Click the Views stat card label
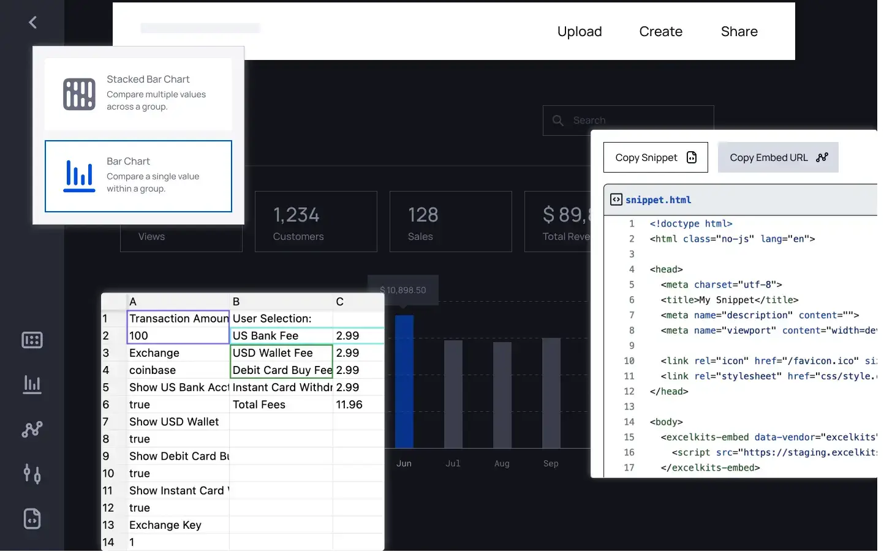Screen dimensions: 884x560 tap(151, 236)
